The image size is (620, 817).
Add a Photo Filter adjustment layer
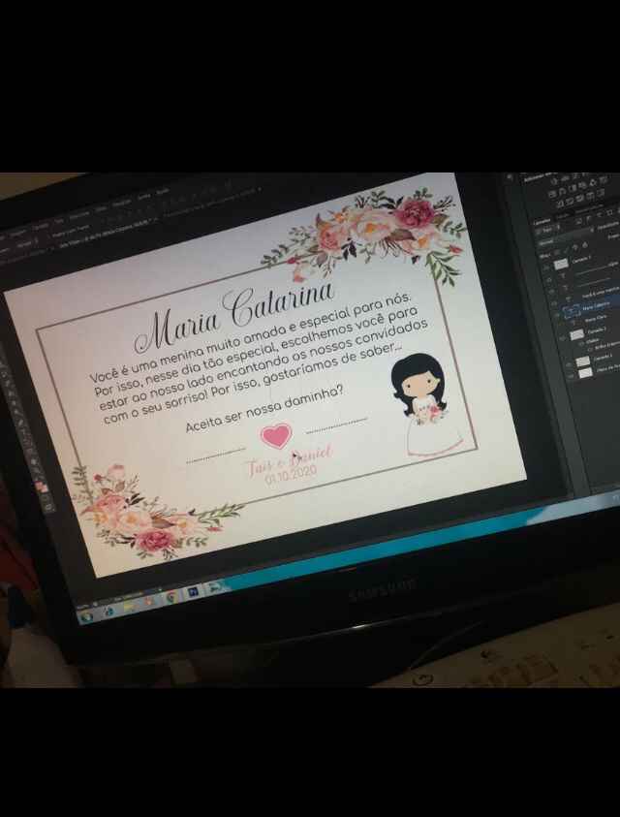(582, 185)
